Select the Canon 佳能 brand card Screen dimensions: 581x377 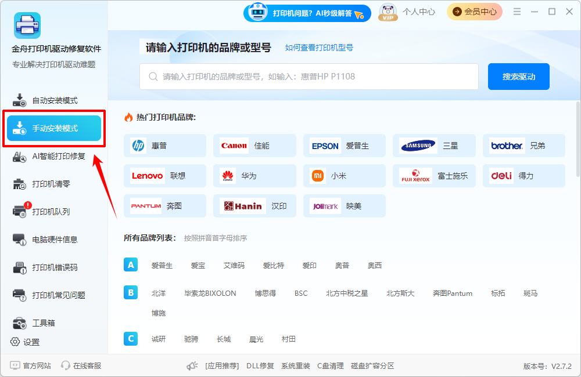pyautogui.click(x=254, y=146)
